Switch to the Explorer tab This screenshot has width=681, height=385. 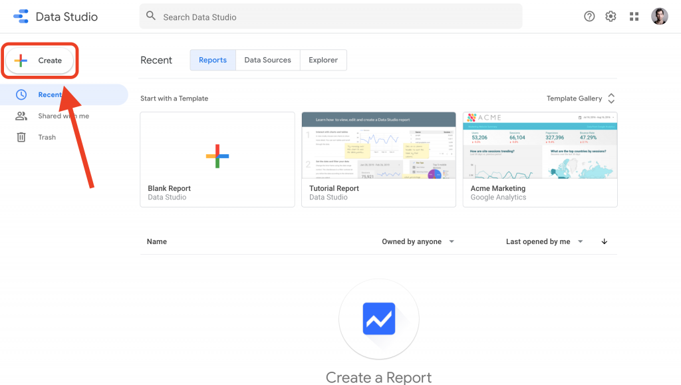pos(323,60)
